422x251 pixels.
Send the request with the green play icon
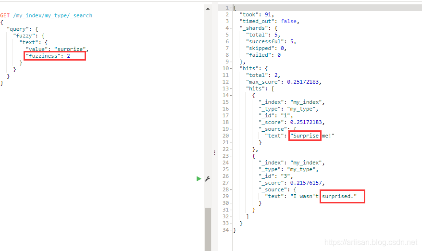pos(199,179)
